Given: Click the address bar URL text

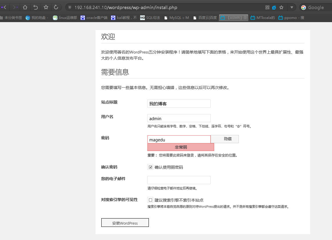Looking at the screenshot, I should tap(126, 8).
